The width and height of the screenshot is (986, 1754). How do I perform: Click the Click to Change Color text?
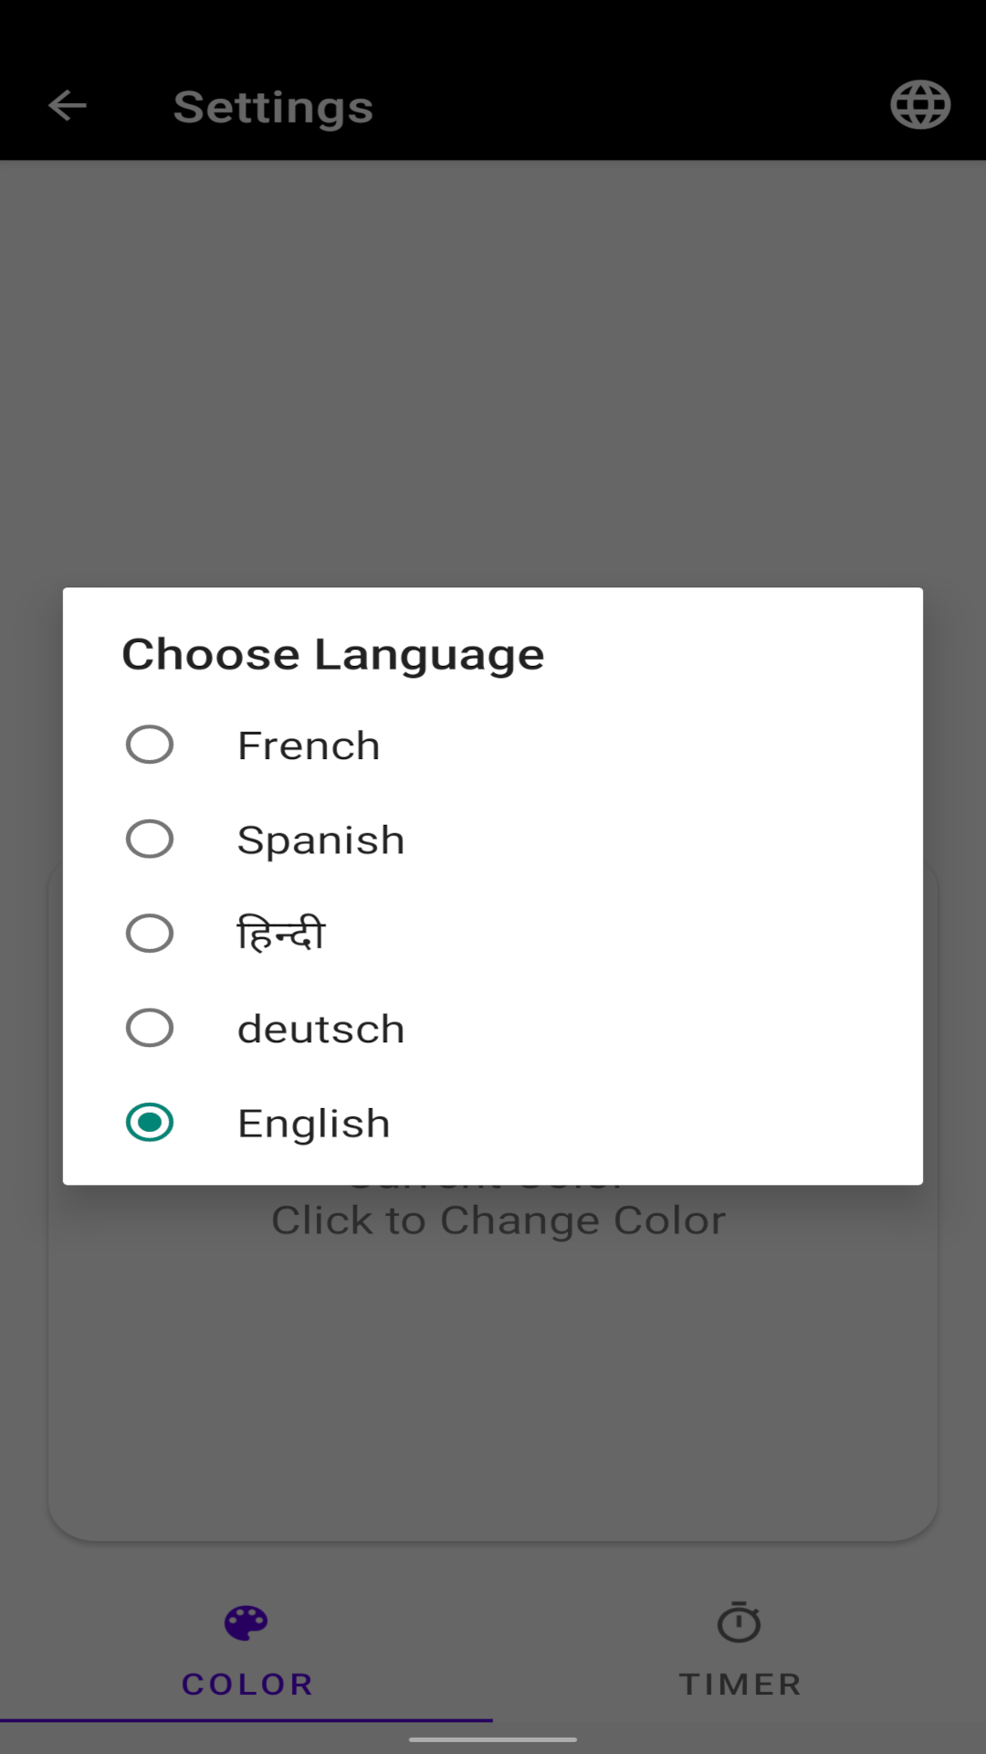(x=498, y=1221)
